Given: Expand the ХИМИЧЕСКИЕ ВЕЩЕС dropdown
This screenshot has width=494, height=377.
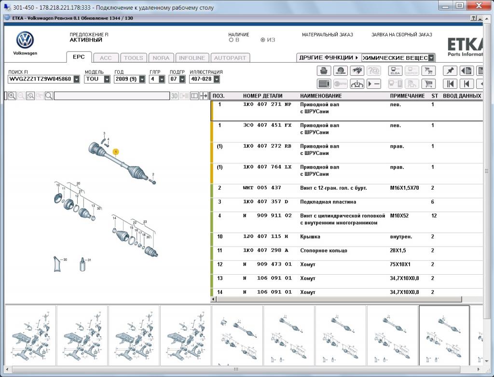Looking at the screenshot, I should [x=431, y=58].
